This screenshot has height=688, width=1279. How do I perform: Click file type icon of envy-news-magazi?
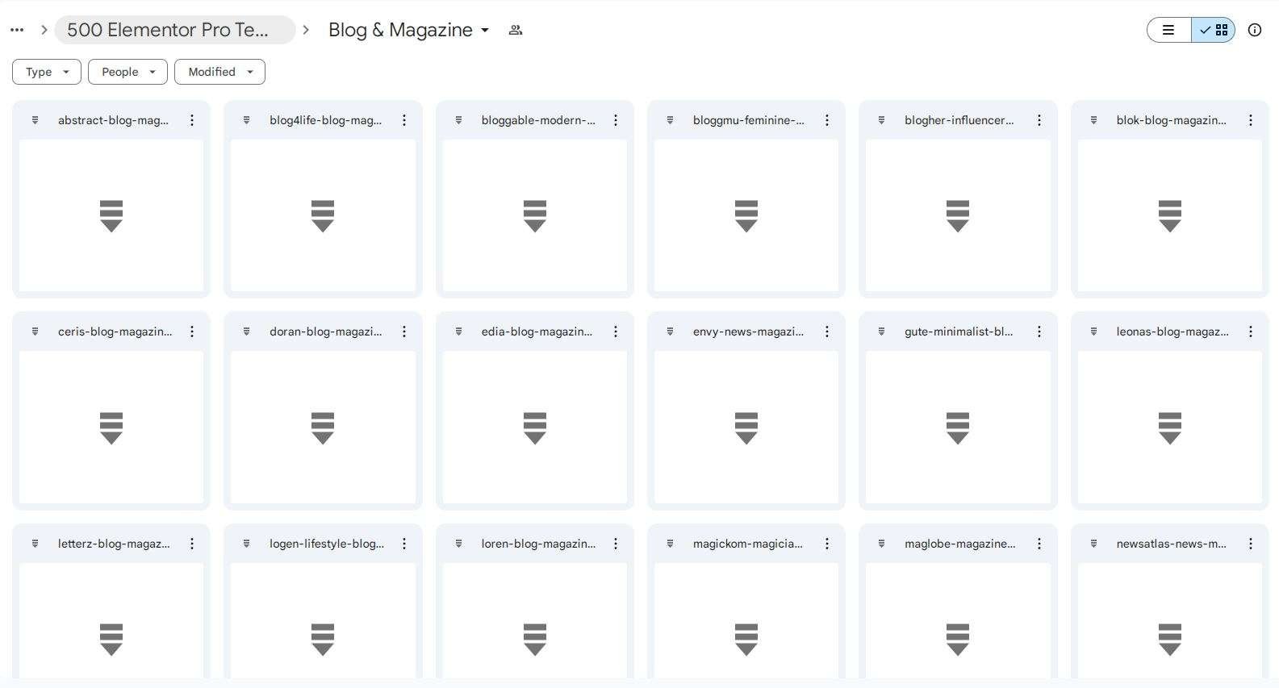tap(670, 331)
